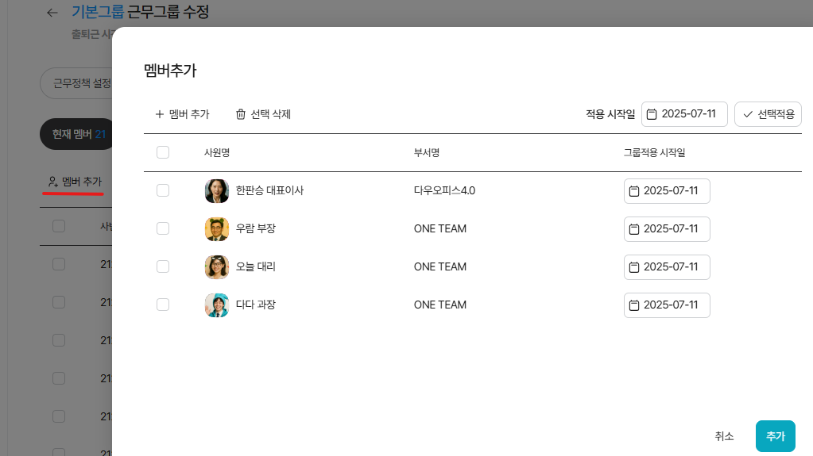Screen dimensions: 813x456
Task: Open the underlined 멤버 추가 tab
Action: (x=75, y=182)
